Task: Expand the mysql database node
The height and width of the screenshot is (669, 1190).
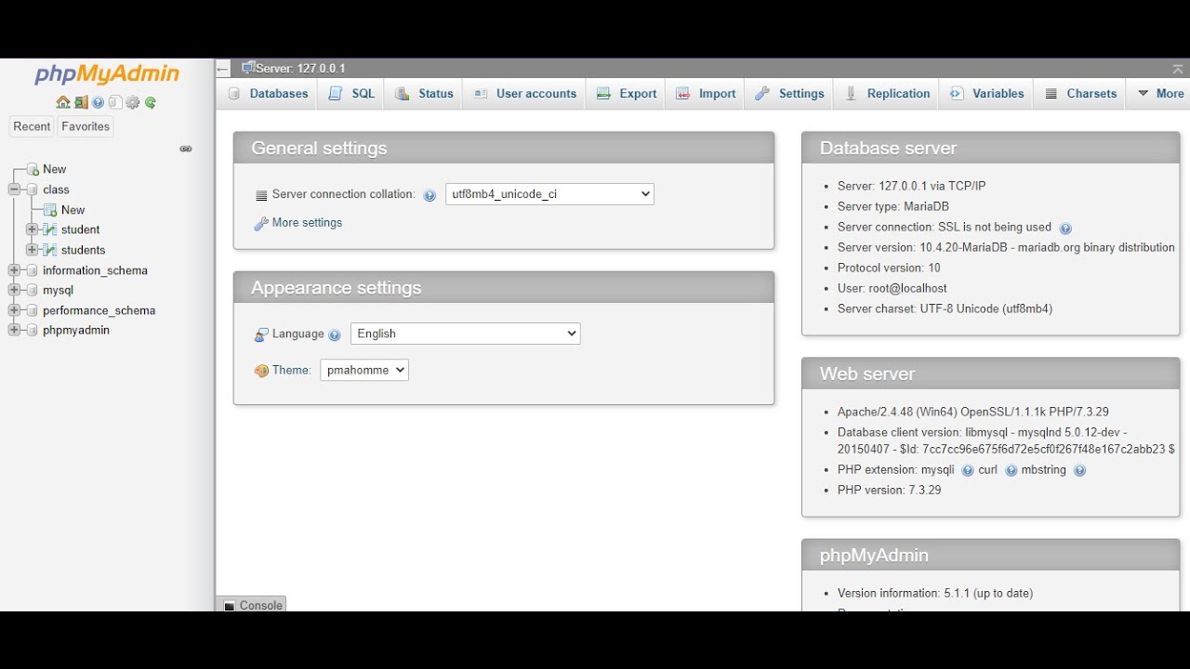Action: click(14, 290)
